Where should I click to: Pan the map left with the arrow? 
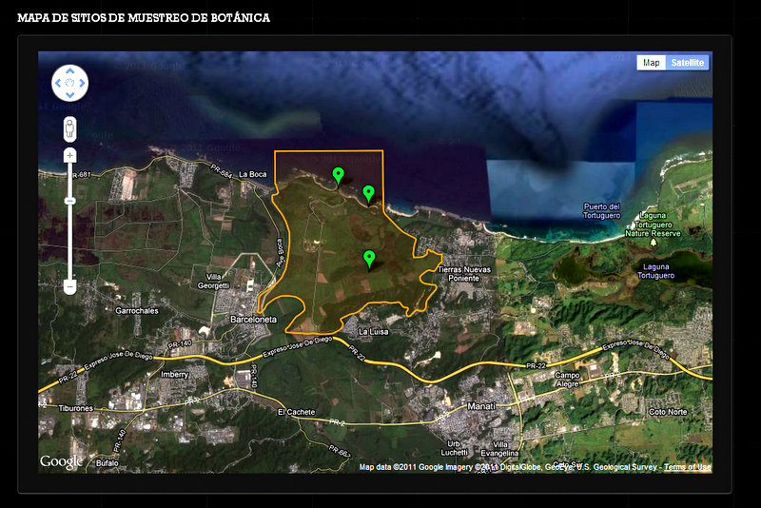[58, 84]
